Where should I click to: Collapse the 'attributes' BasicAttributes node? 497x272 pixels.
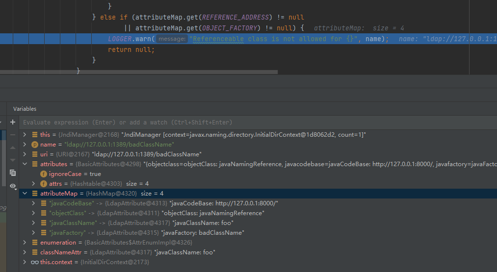[x=25, y=164]
